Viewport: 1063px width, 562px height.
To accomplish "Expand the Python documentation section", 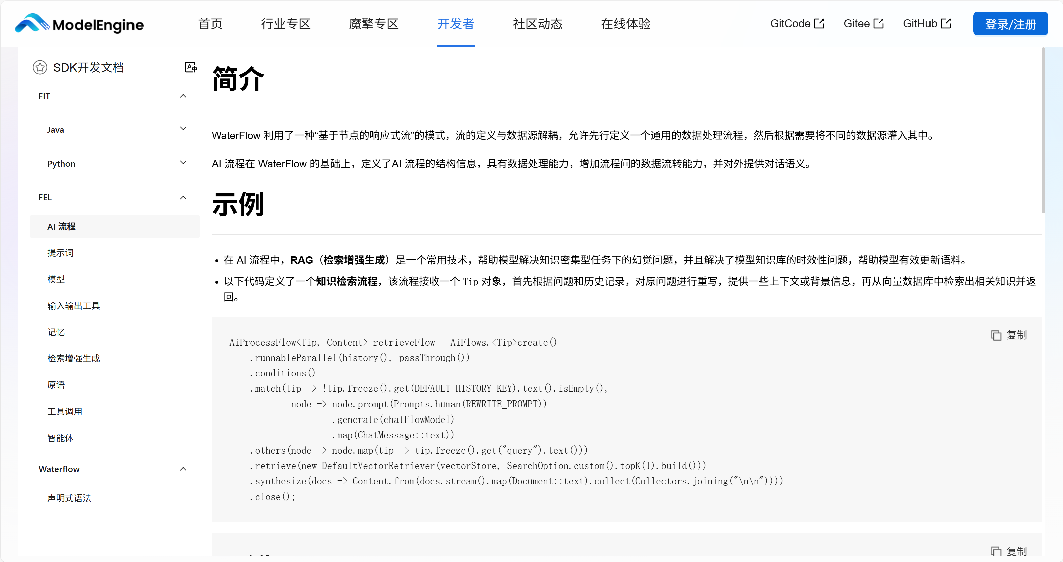I will 183,163.
